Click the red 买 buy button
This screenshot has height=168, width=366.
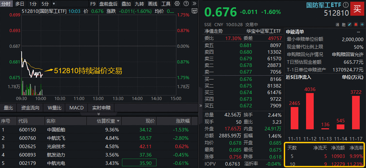358,9
